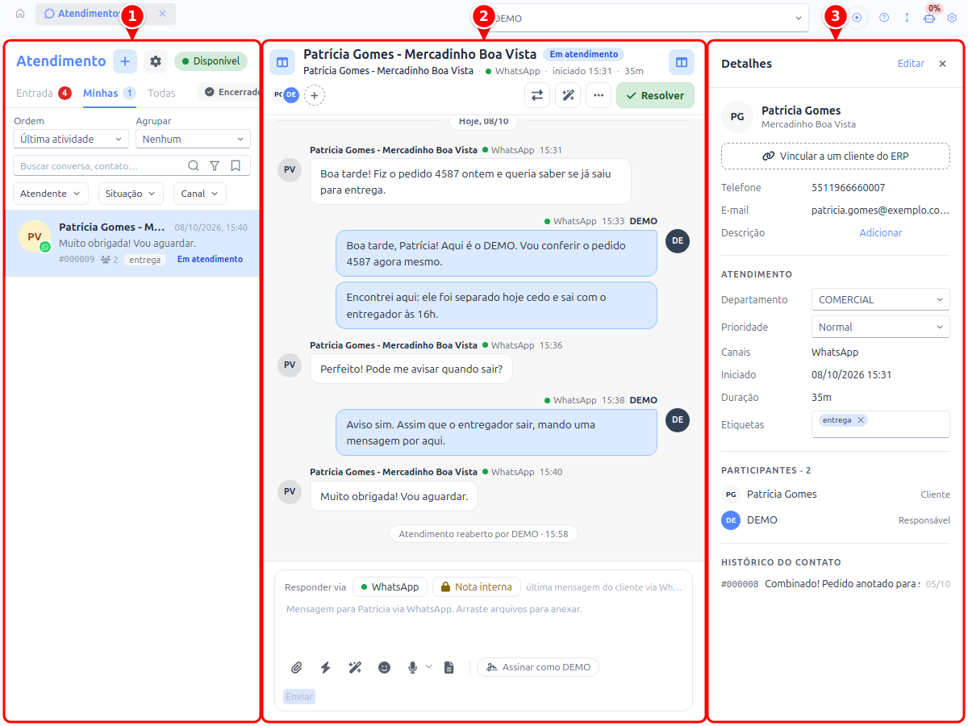The image size is (968, 726).
Task: Click the DE avatar in chat header
Action: point(291,95)
